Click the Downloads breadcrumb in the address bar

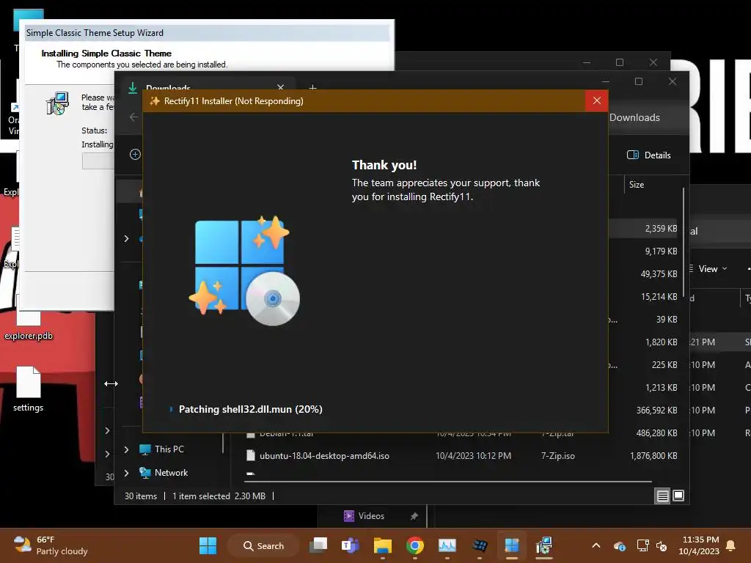coord(634,117)
